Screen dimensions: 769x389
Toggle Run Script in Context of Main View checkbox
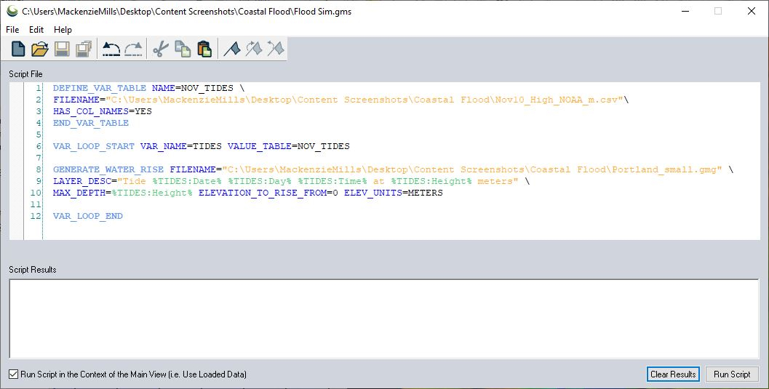[x=14, y=374]
